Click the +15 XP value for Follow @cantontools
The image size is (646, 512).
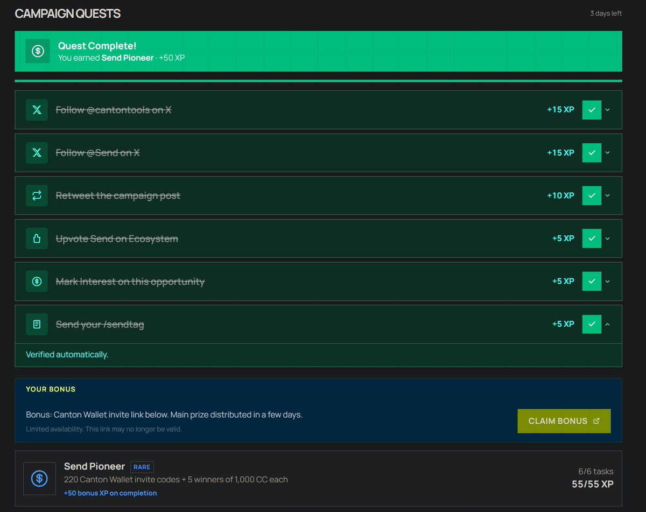[561, 110]
